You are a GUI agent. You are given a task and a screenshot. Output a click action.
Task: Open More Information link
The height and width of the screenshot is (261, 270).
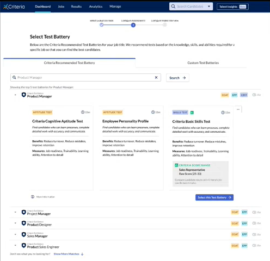[x=45, y=197]
